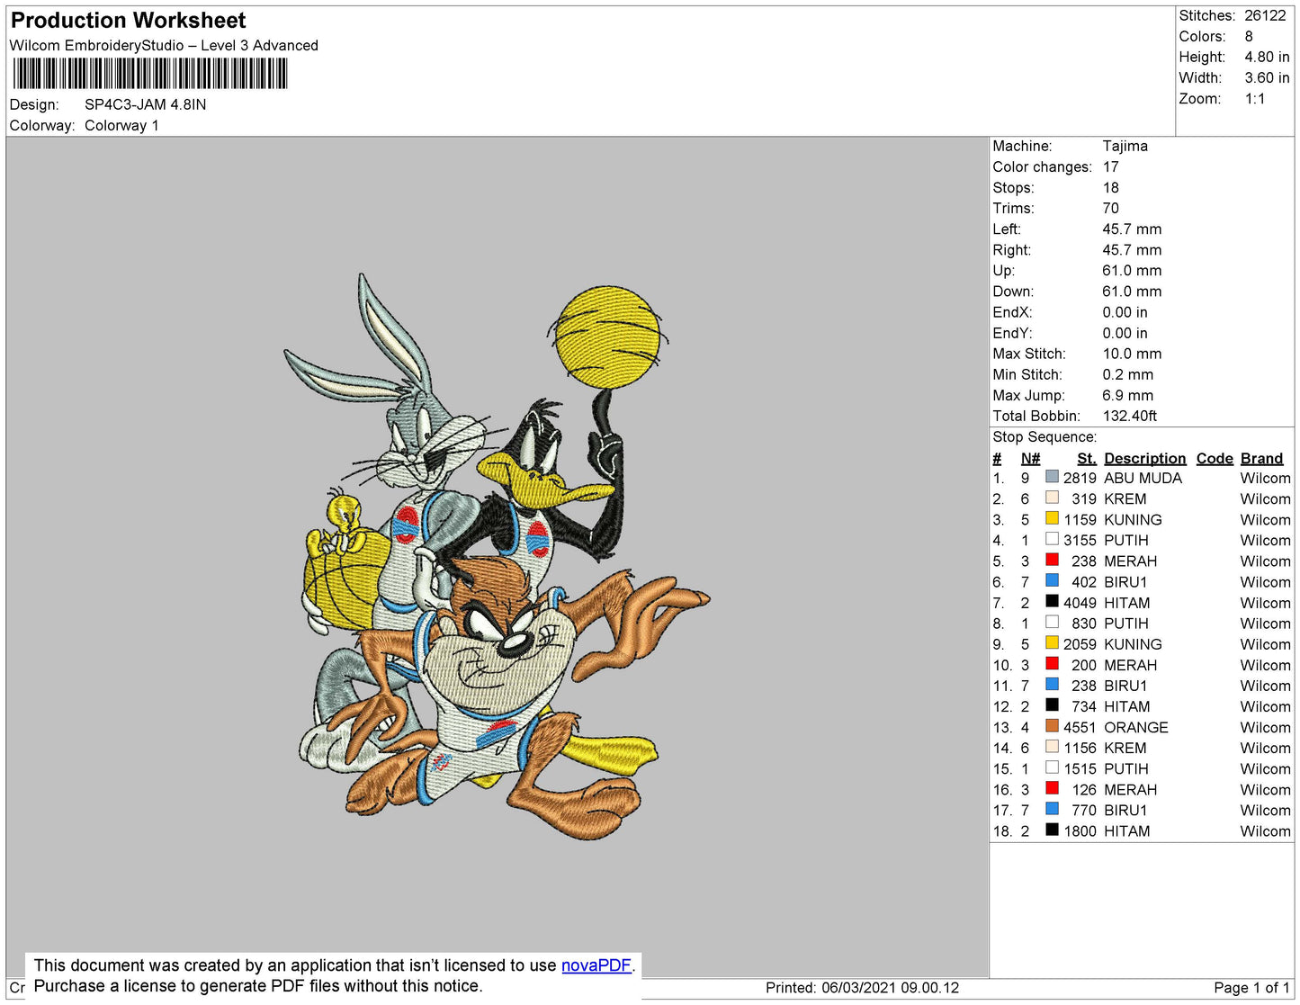This screenshot has height=1005, width=1300.
Task: Click the Trims value 70
Action: (x=1111, y=208)
